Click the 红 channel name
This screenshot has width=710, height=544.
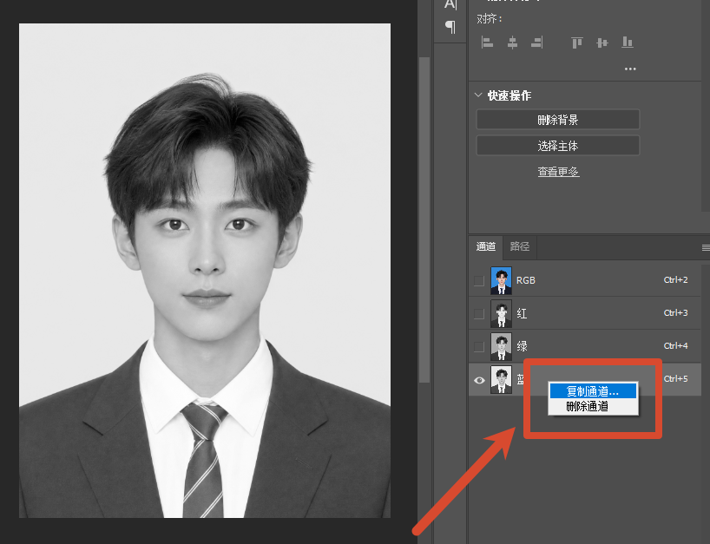coord(522,313)
